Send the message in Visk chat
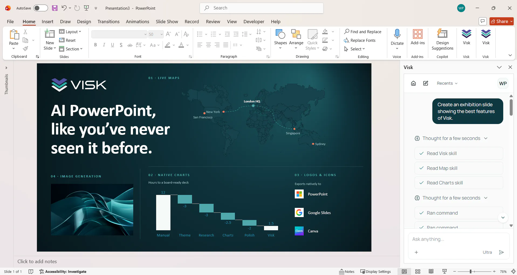The width and height of the screenshot is (517, 275). tap(501, 252)
